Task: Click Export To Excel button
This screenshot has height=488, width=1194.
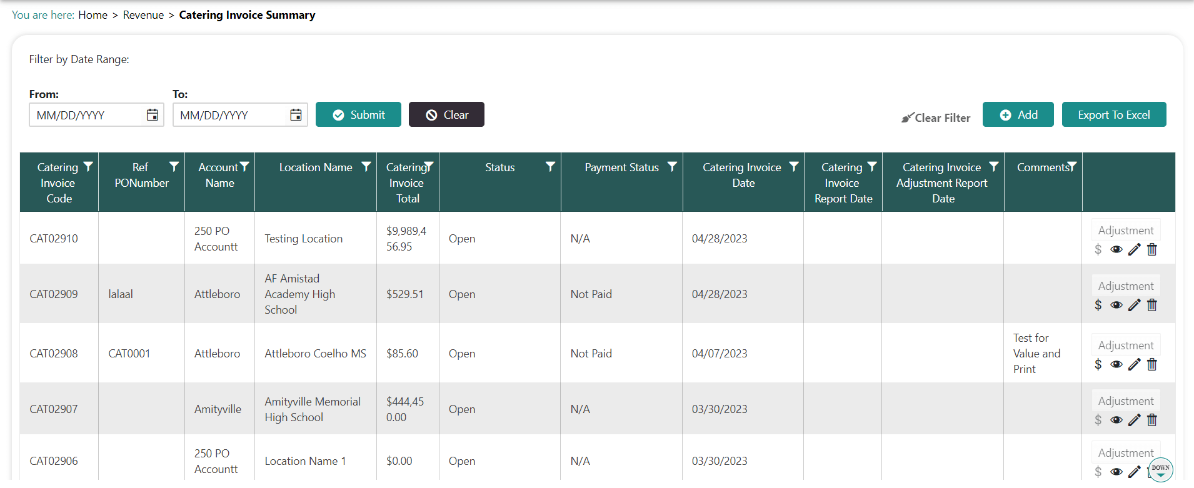Action: tap(1113, 115)
